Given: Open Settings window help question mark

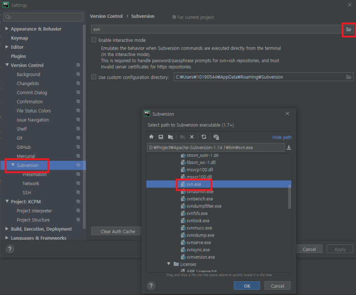Looking at the screenshot, I should [x=10, y=249].
